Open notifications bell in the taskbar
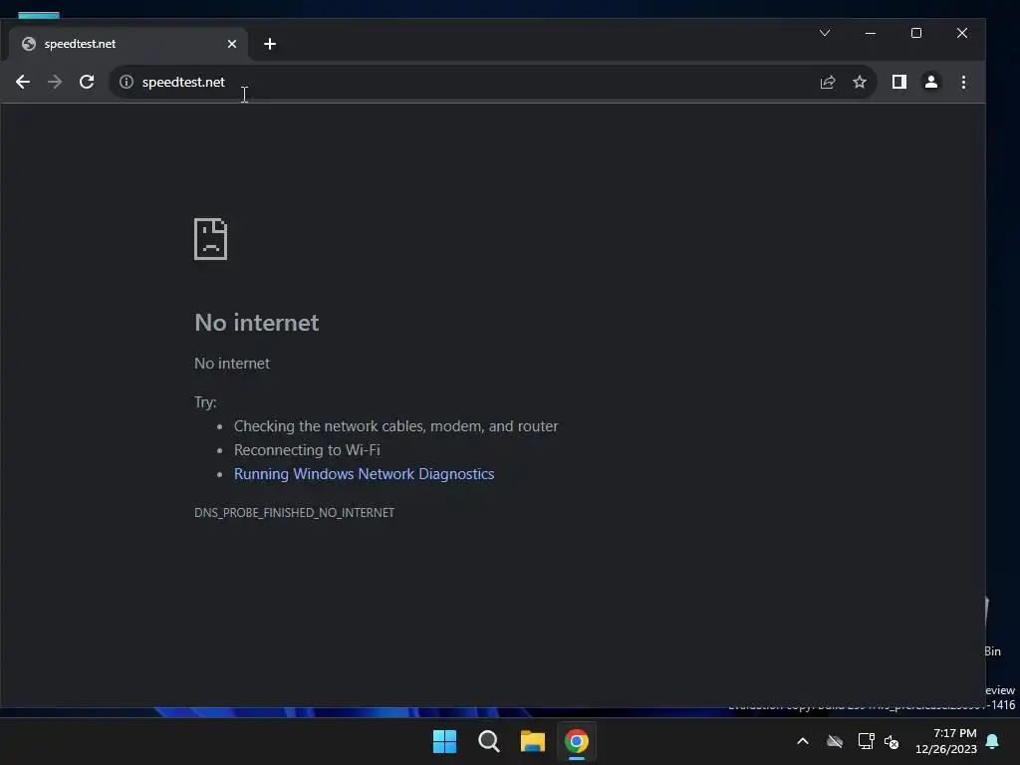The image size is (1020, 765). click(x=993, y=741)
